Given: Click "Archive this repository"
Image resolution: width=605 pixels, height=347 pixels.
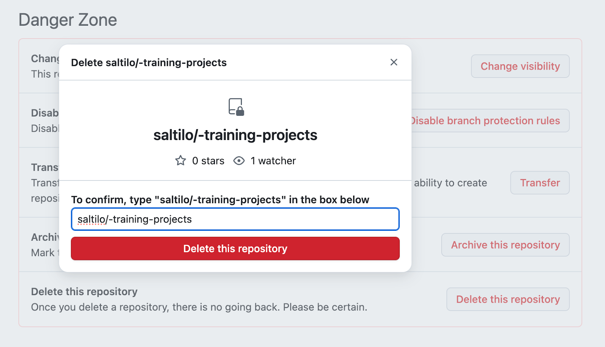Looking at the screenshot, I should coord(505,245).
